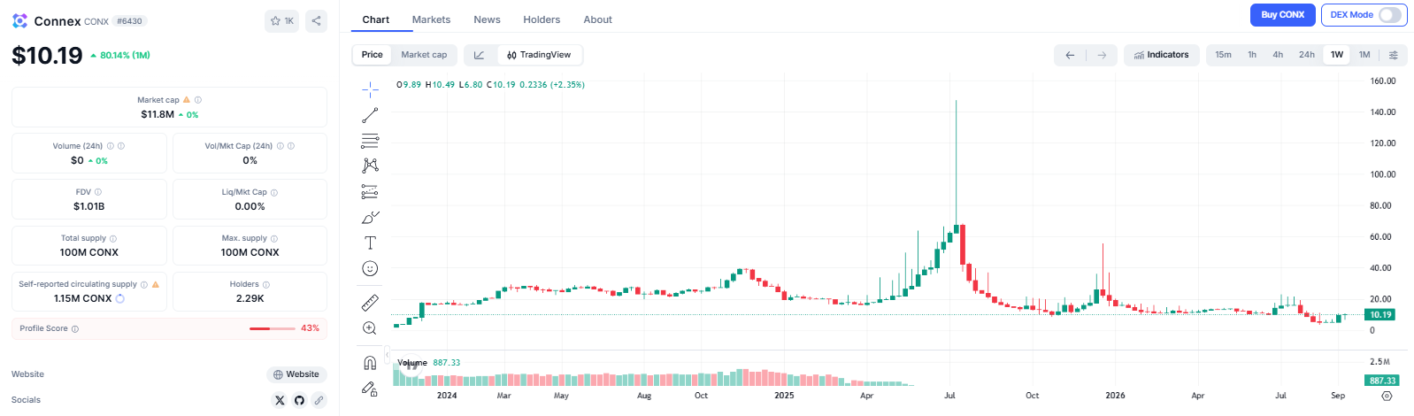Screen dimensions: 1414x416
Task: Open chart settings sliders menu
Action: coord(1394,55)
